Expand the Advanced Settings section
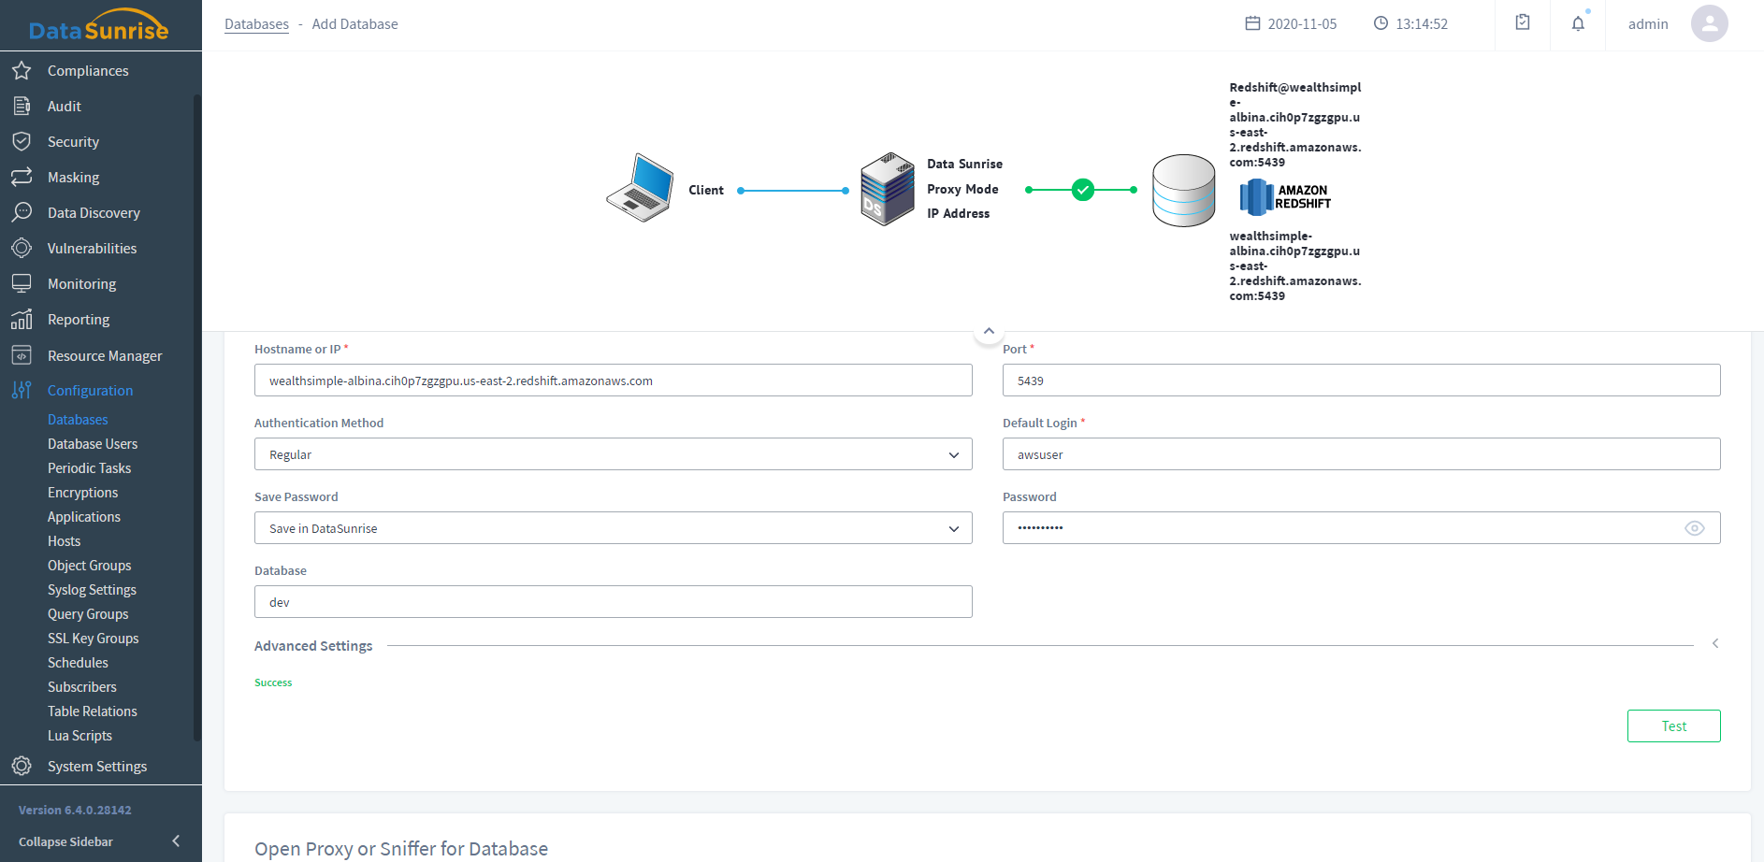Screen dimensions: 1764x862 [1714, 644]
